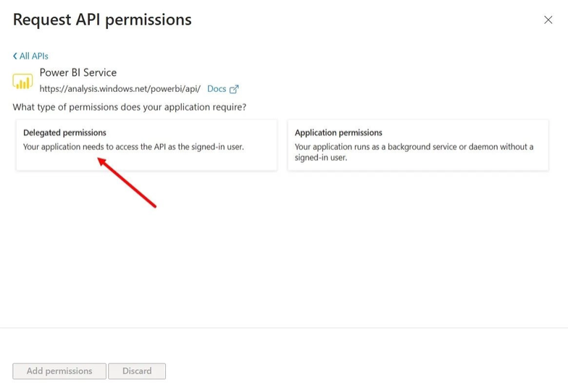Image resolution: width=568 pixels, height=383 pixels.
Task: Go back to All APIs
Action: (30, 56)
